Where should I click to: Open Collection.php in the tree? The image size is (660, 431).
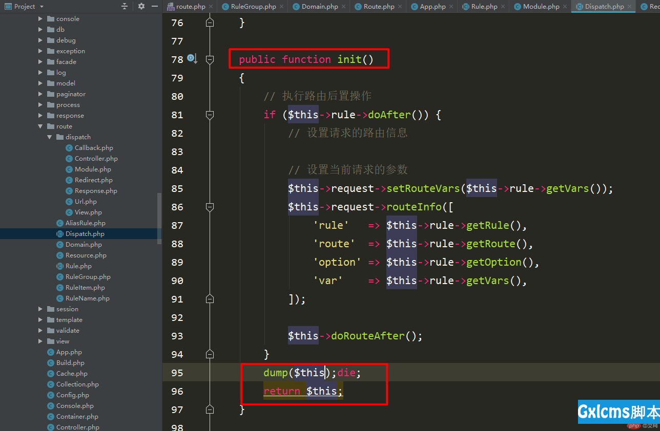[77, 384]
